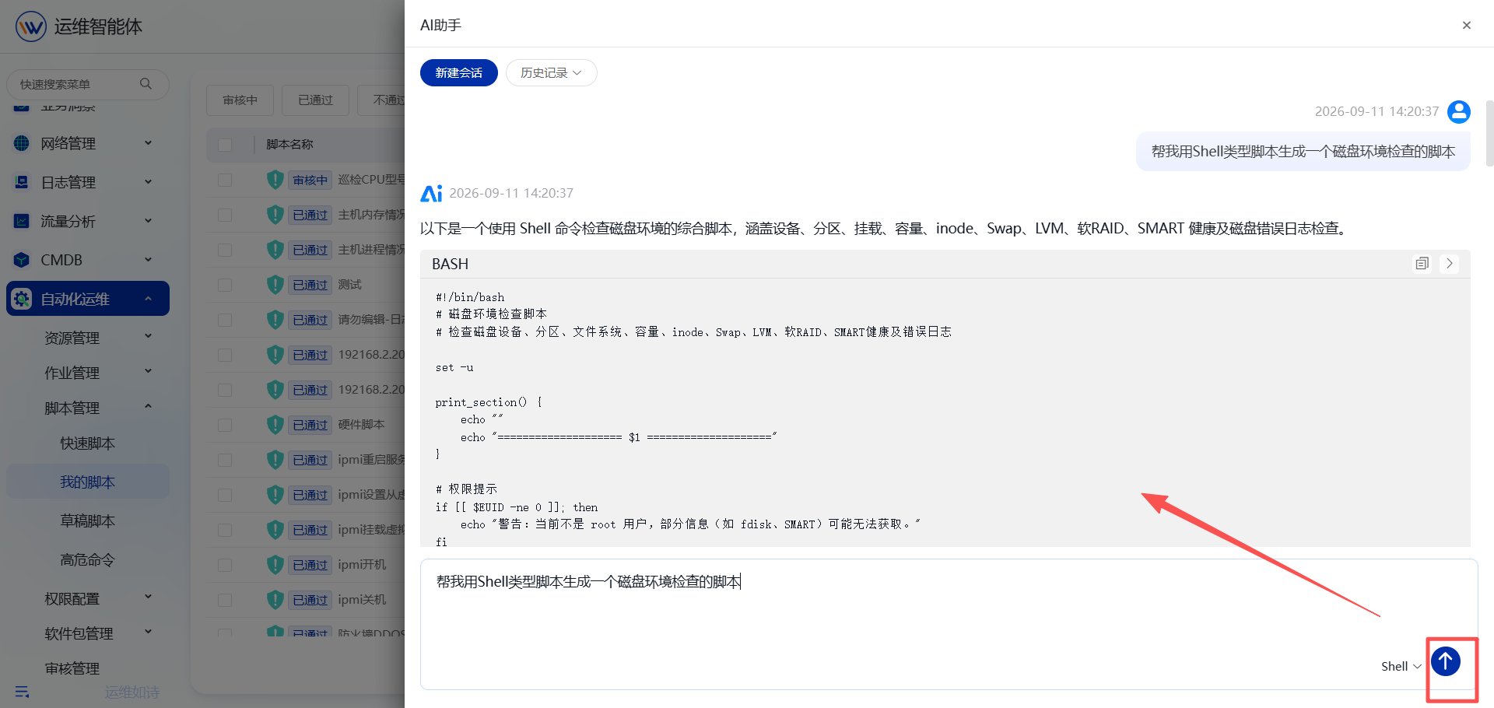Click shield icon of 主机内存 row
Image resolution: width=1494 pixels, height=708 pixels.
pos(275,215)
